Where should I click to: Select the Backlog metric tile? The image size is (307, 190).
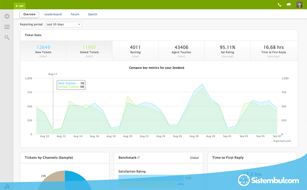pyautogui.click(x=135, y=51)
